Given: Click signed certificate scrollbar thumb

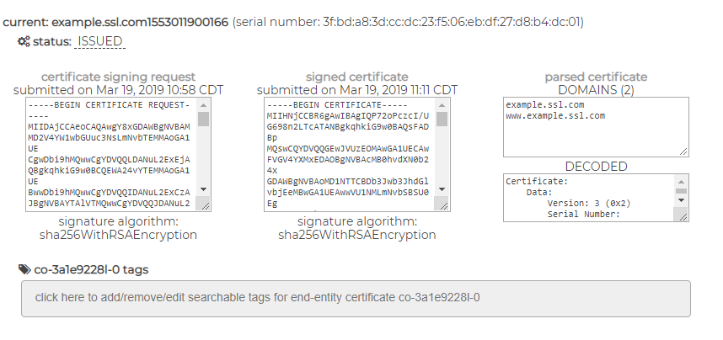Looking at the screenshot, I should (x=442, y=119).
